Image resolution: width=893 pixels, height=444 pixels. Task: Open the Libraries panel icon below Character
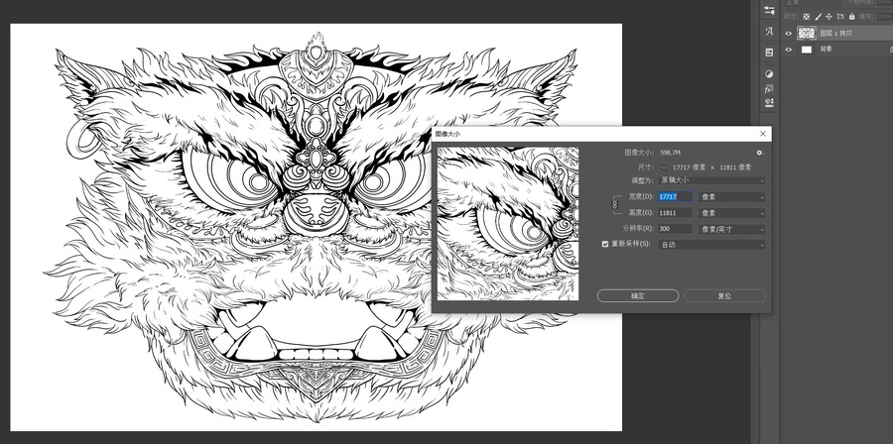(769, 53)
